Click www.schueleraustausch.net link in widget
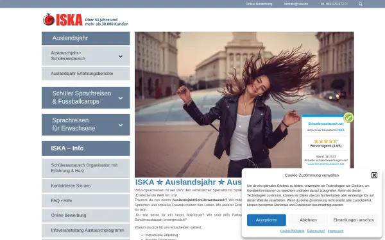The height and width of the screenshot is (240, 385). coord(326,164)
